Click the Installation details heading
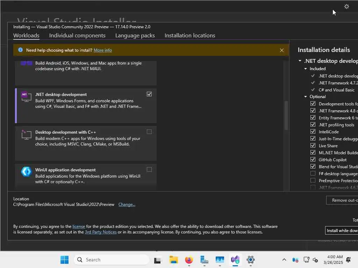The image size is (358, 268). point(324,50)
